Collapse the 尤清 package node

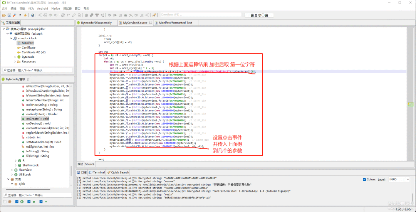[x=8, y=179]
